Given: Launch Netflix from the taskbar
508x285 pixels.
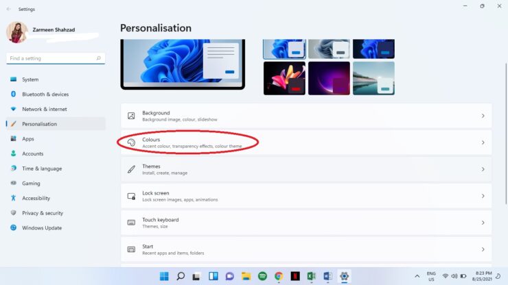Looking at the screenshot, I should pos(295,276).
